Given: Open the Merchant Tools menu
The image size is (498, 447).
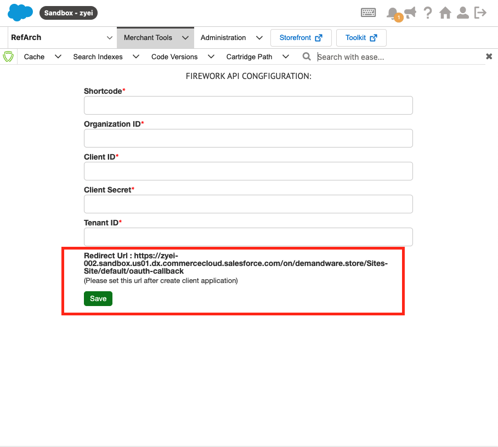Looking at the screenshot, I should coord(155,38).
